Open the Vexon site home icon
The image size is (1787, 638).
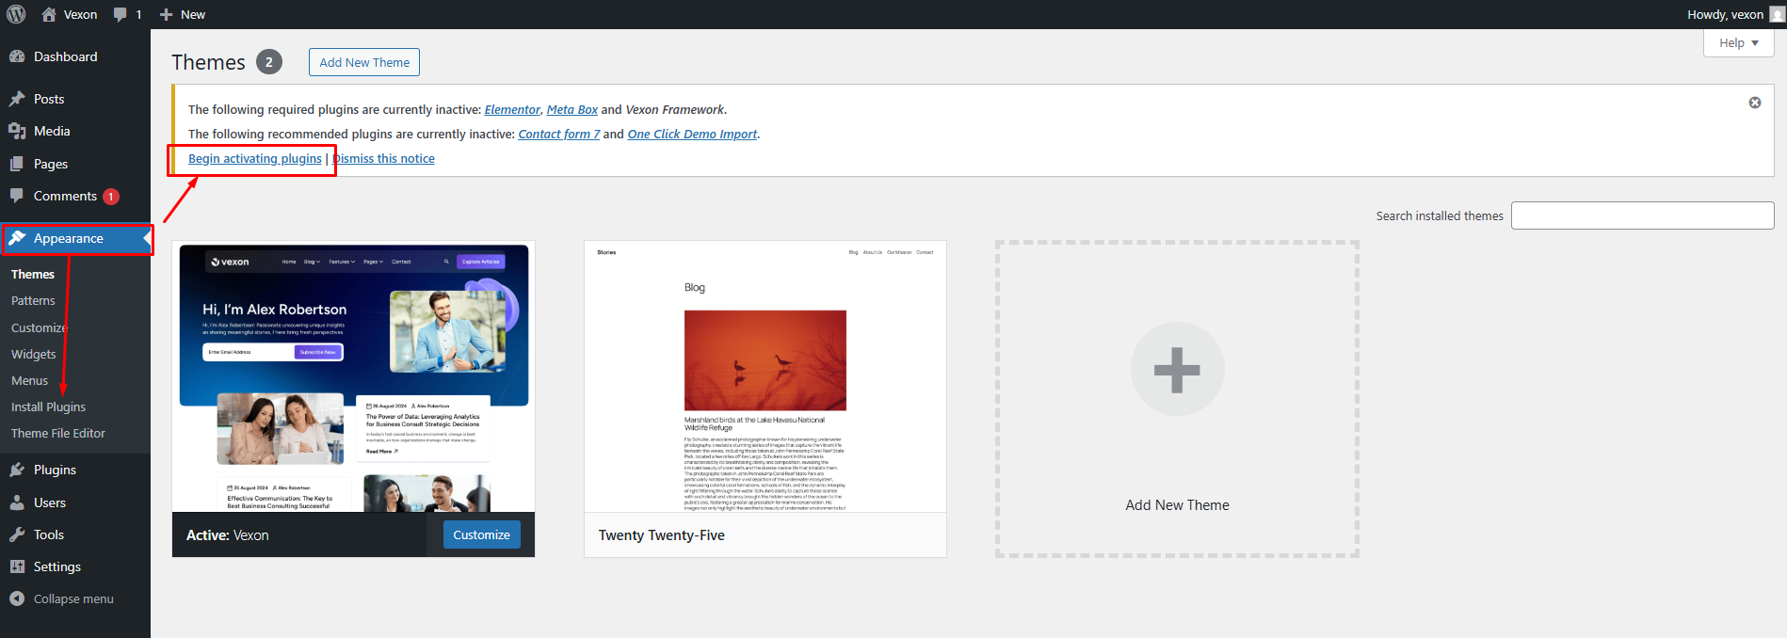(49, 14)
